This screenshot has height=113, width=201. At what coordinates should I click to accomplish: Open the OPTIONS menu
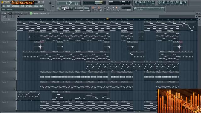point(29,6)
